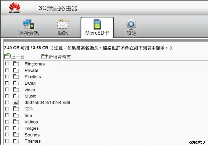Image resolution: width=208 pixels, height=145 pixels.
Task: Switch to the 連接資訊 tab
Action: tap(29, 33)
